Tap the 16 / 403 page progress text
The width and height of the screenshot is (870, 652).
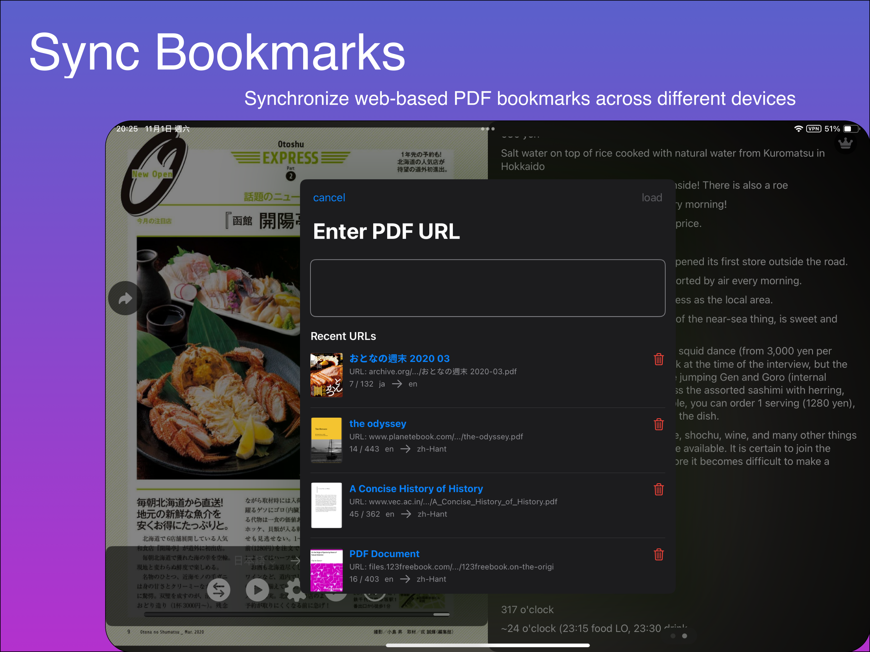coord(364,579)
